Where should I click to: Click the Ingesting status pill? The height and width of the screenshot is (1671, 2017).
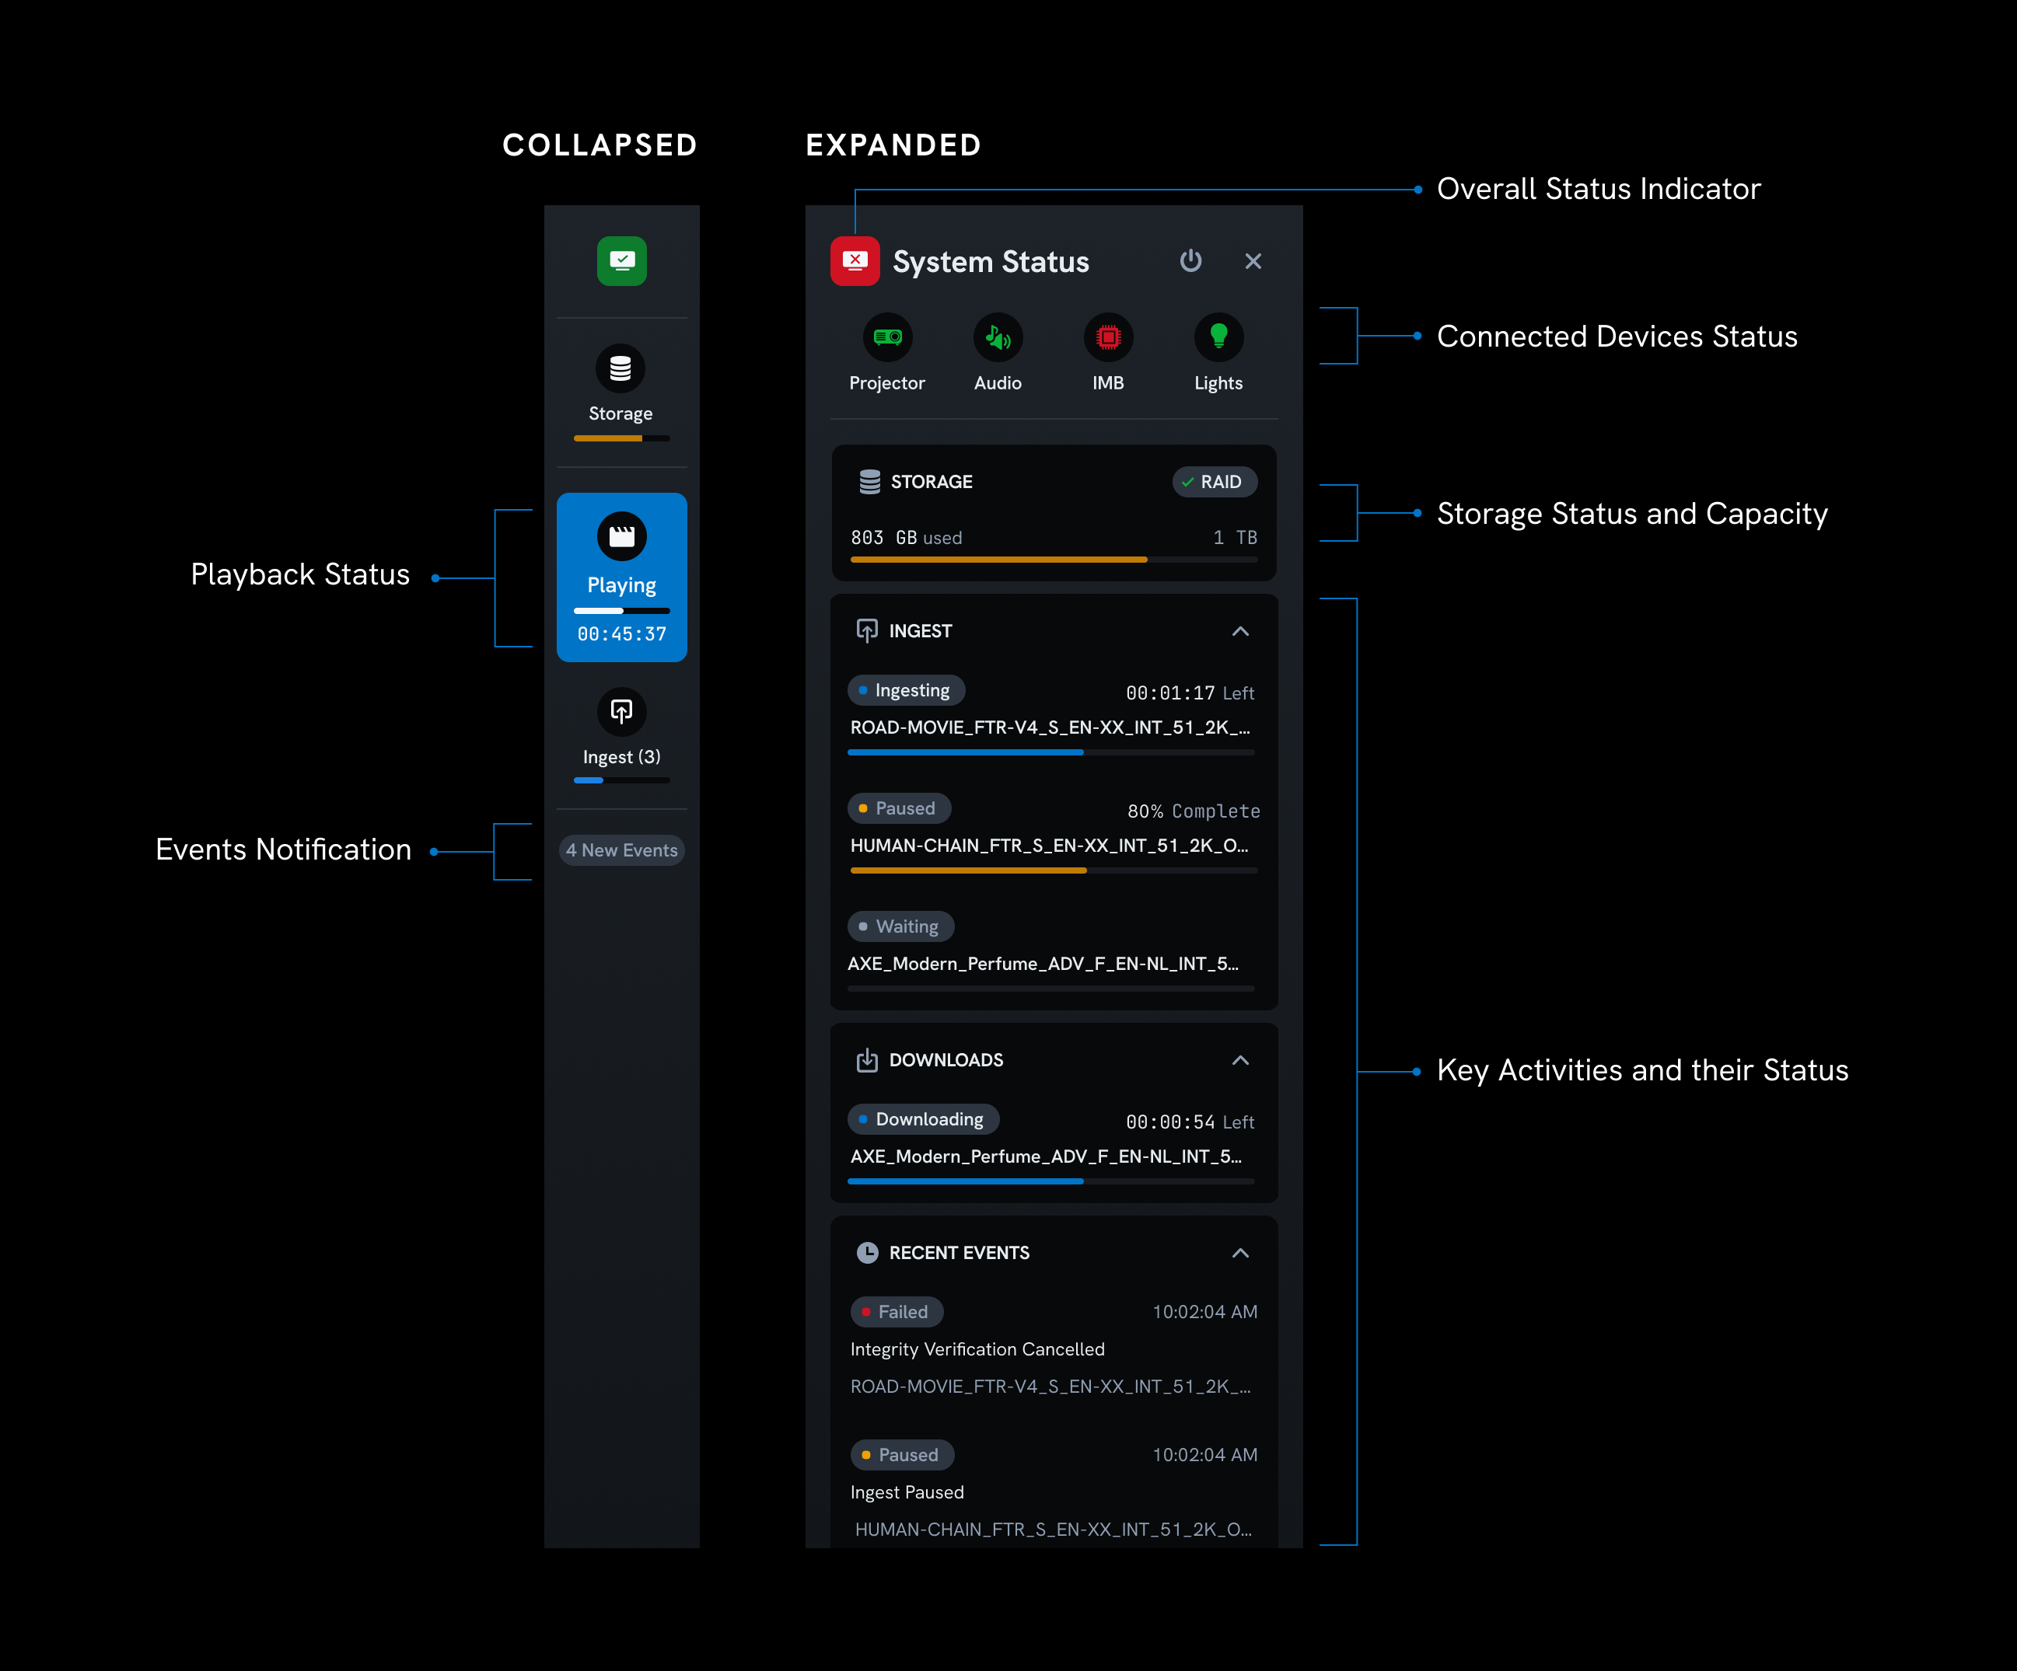point(906,690)
